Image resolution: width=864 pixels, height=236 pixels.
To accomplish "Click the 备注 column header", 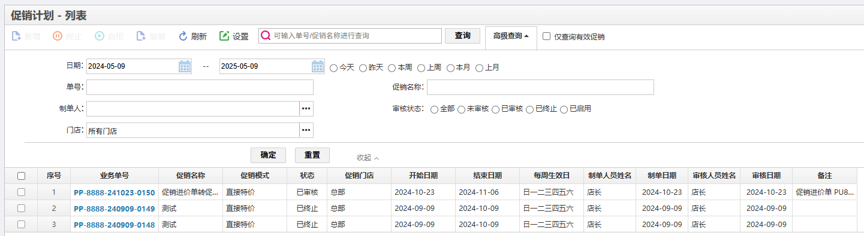I will click(x=824, y=176).
